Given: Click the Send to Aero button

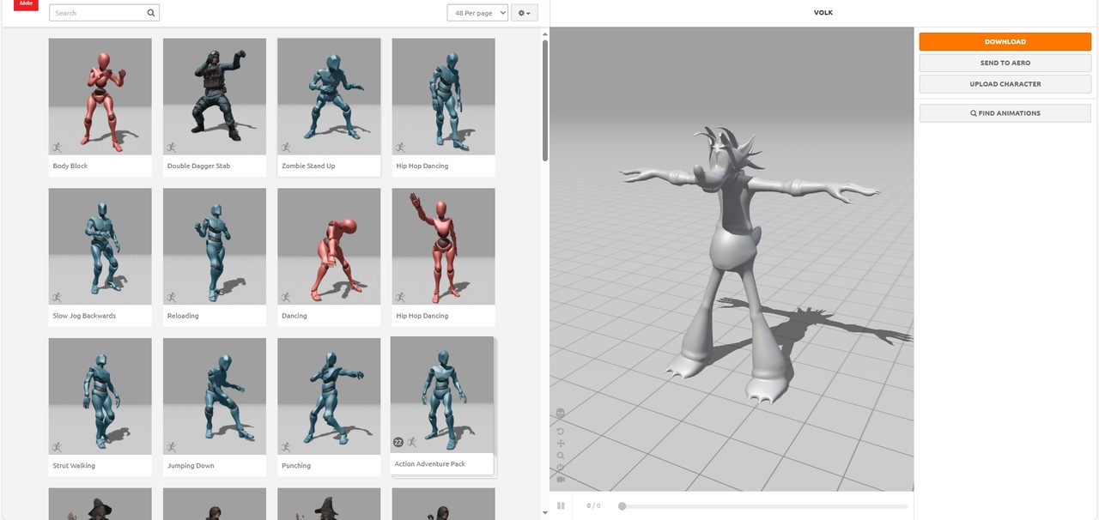Looking at the screenshot, I should point(1005,63).
